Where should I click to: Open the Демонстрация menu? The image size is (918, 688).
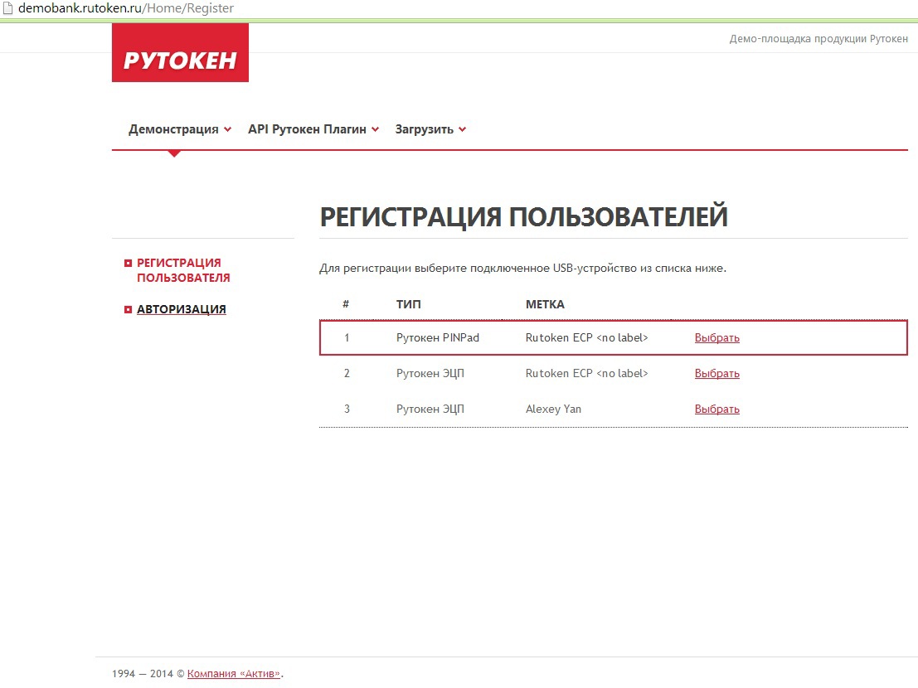point(173,129)
